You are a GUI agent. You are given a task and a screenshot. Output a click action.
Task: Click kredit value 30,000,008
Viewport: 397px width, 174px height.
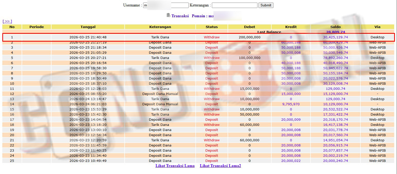click(x=291, y=84)
